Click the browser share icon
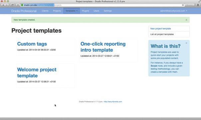This screenshot has height=120, width=201. tap(12, 5)
